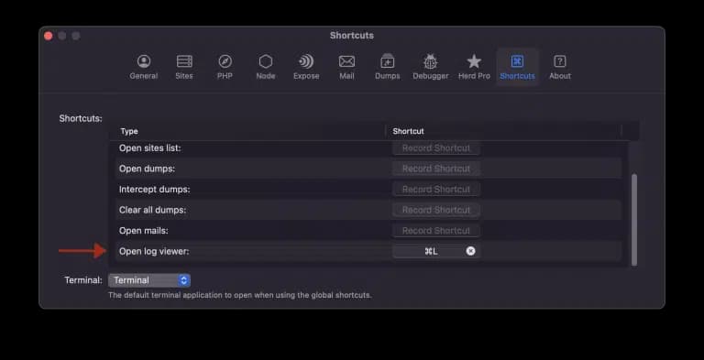
Task: Record shortcut for Open dumps
Action: 436,169
